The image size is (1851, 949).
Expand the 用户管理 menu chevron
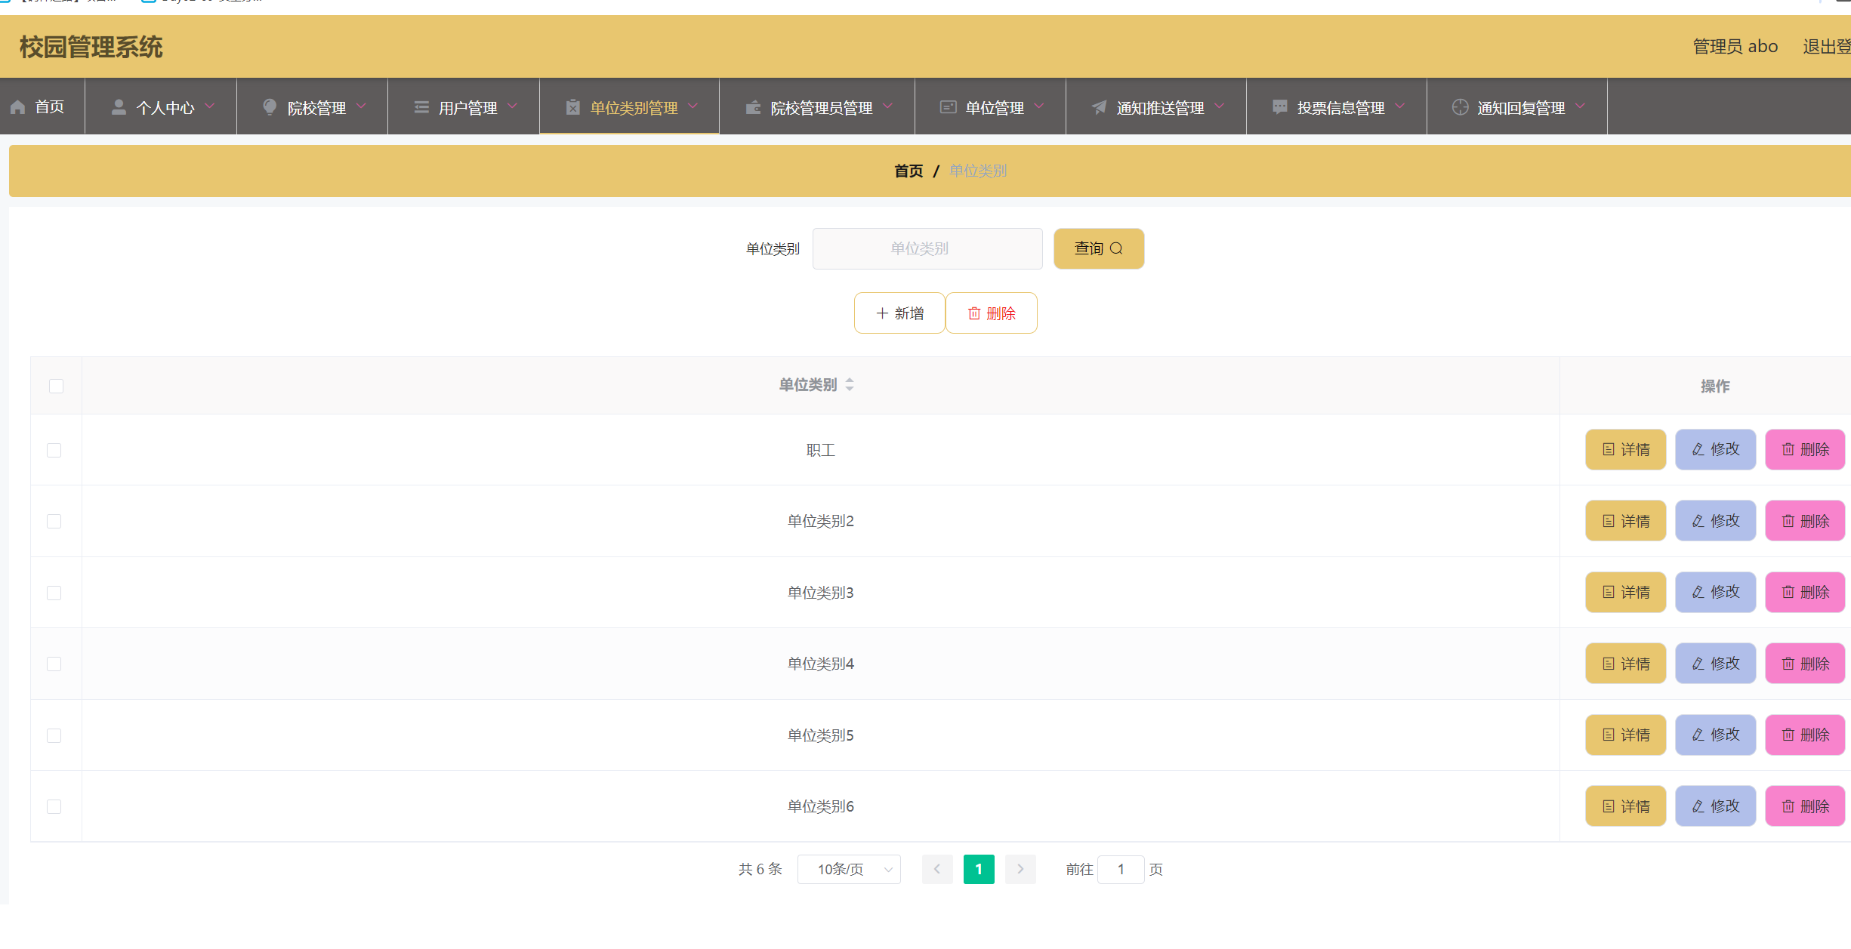coord(513,106)
